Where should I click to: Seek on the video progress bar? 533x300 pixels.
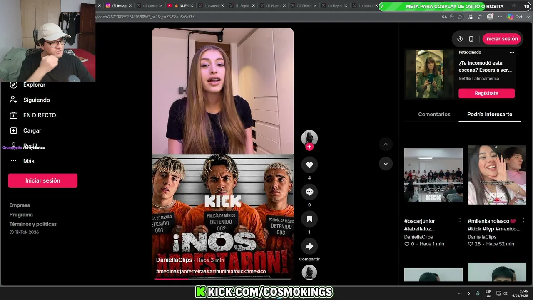point(223,279)
